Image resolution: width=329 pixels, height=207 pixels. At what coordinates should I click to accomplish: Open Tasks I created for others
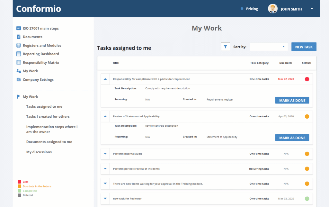48,116
